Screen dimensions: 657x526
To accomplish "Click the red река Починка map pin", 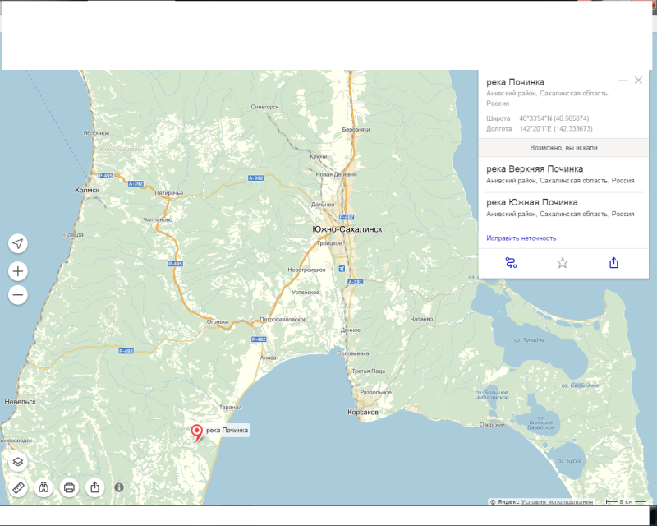I will (x=197, y=430).
